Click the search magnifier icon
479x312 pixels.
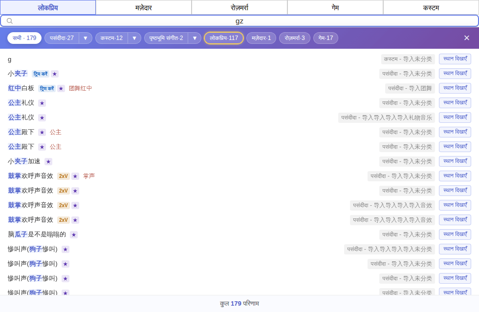(x=9, y=20)
